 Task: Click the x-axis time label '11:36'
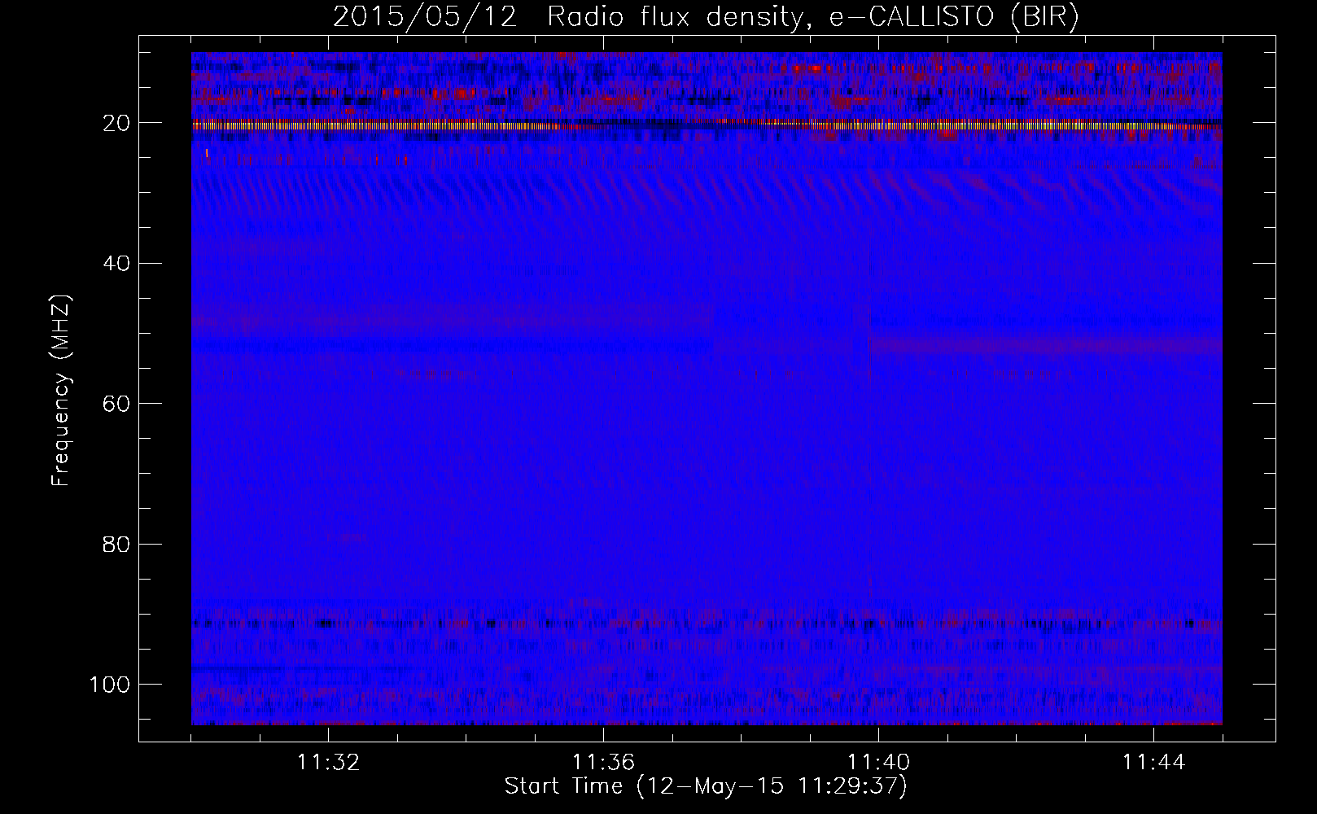tap(603, 763)
